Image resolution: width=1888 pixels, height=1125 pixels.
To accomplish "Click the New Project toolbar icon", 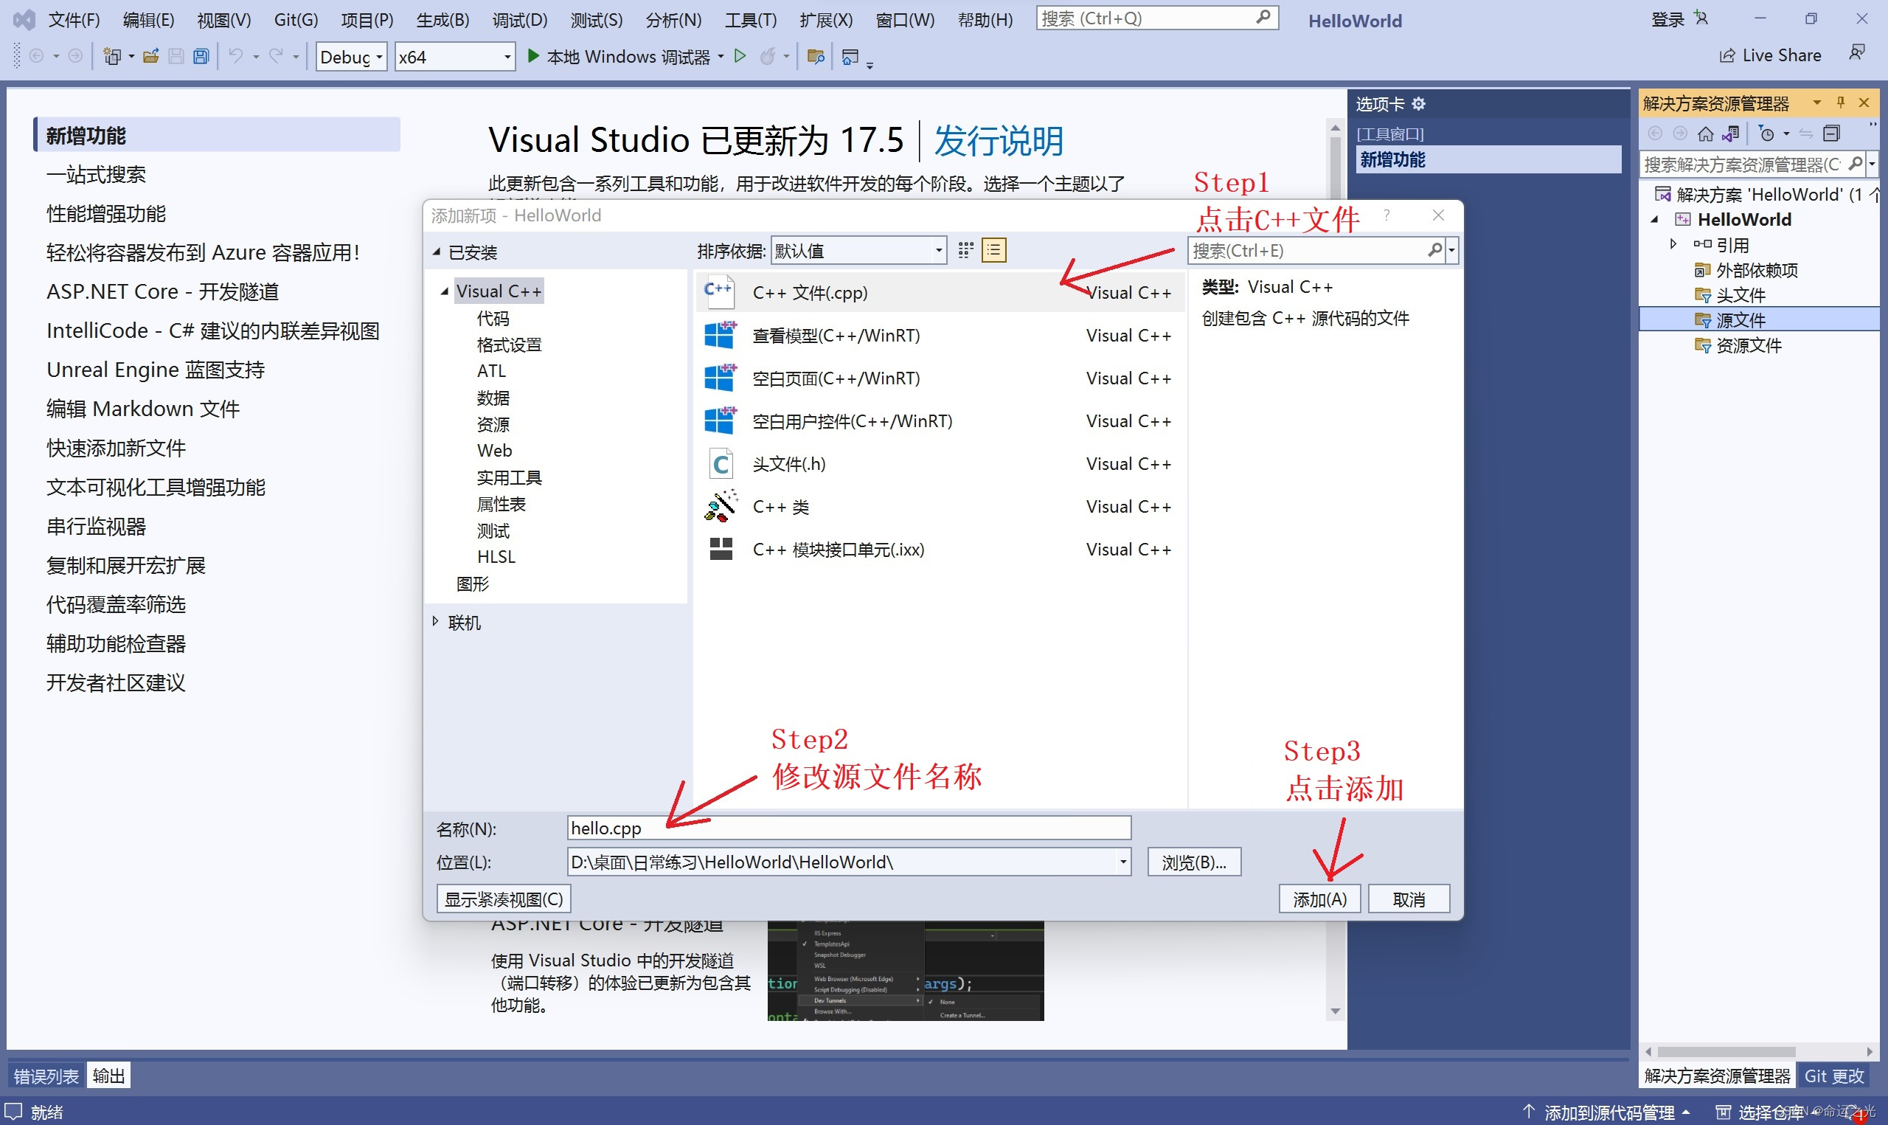I will pyautogui.click(x=112, y=56).
